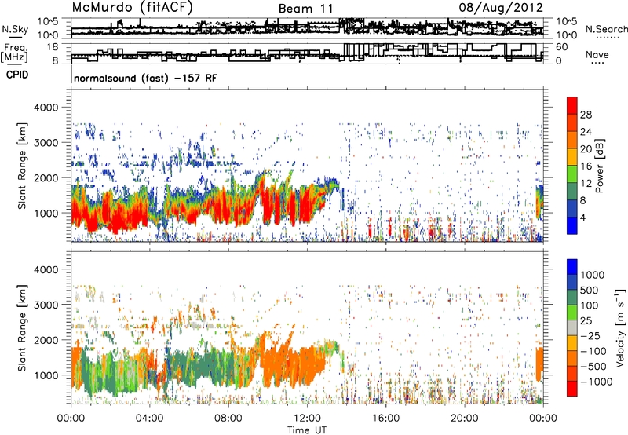628x435 pixels.
Task: Select the Beam 11 label
Action: (x=305, y=9)
